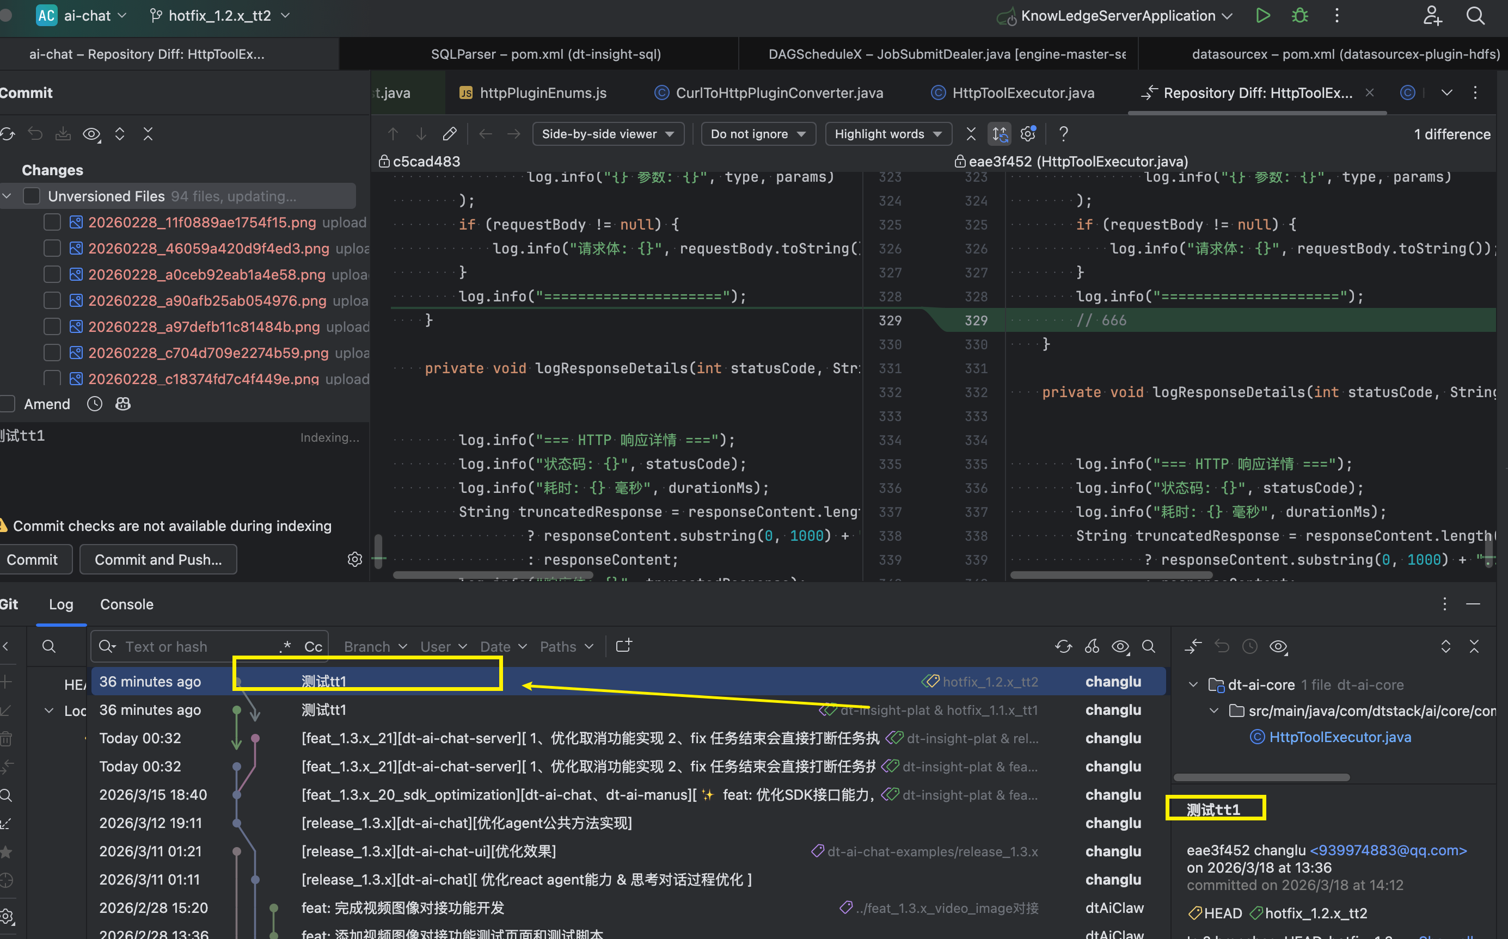Screen dimensions: 1508x939
Task: Toggle synchronize scrolling in diff viewer
Action: (1000, 133)
